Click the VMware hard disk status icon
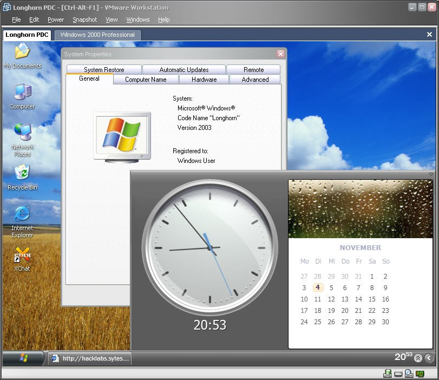439x380 pixels. tap(398, 374)
